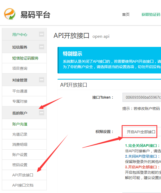Collapse the 用户中心 section
Screen dimensions: 161x193
(x=41, y=34)
